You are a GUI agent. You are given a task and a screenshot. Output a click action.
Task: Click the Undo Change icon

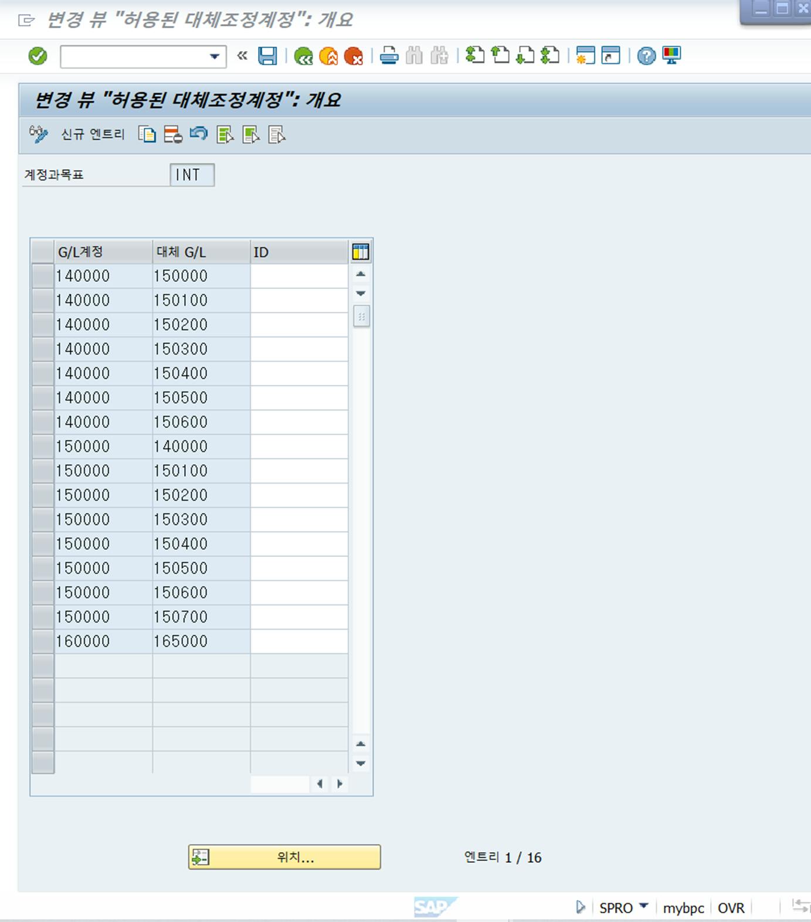199,134
